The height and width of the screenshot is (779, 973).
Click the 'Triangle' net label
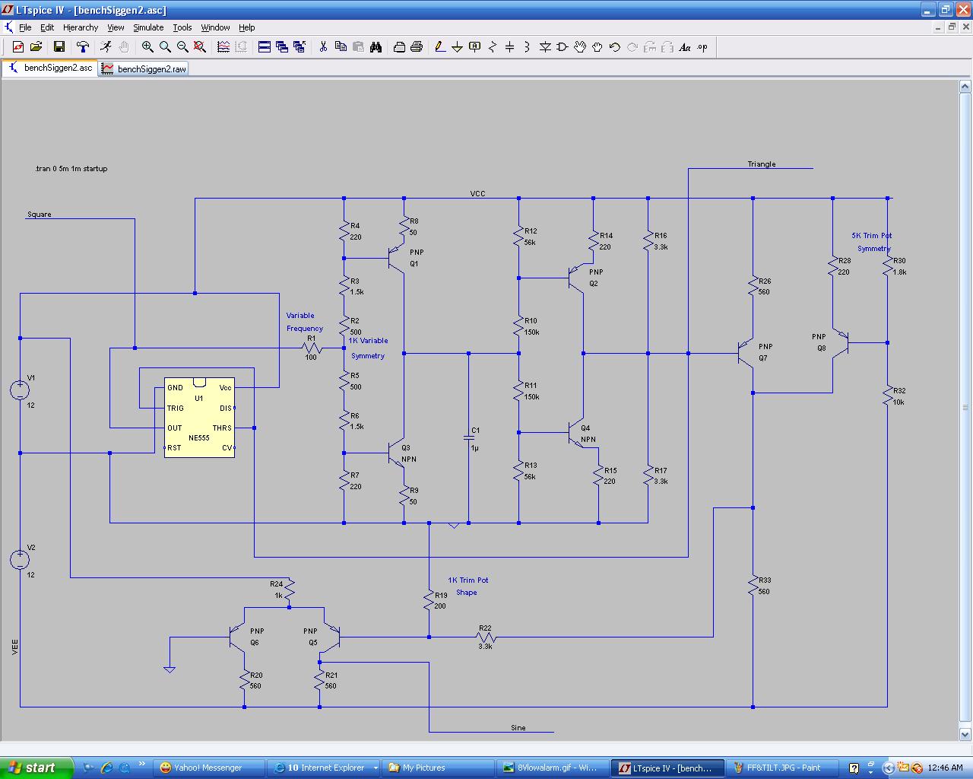[762, 164]
